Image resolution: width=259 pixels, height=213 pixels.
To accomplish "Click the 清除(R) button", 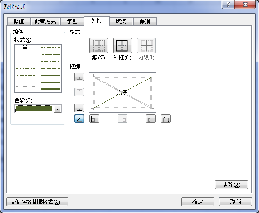I will coord(231,185).
